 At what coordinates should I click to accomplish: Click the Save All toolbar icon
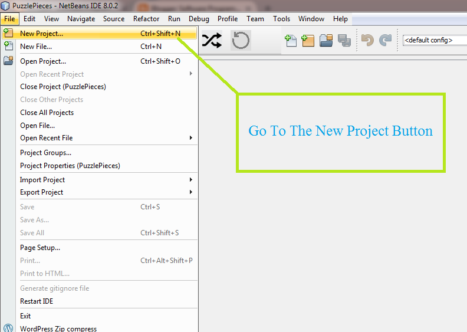344,41
